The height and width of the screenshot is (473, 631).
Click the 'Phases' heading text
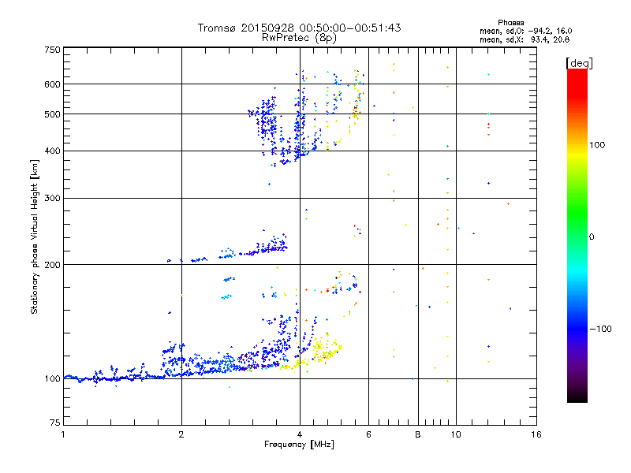[x=510, y=23]
